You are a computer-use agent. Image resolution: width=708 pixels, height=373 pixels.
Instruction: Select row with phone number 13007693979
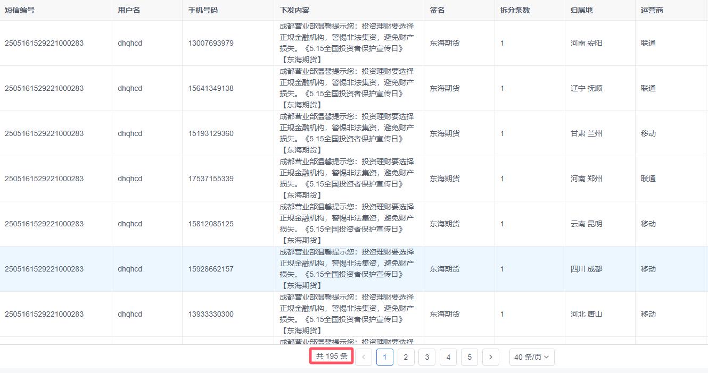211,43
